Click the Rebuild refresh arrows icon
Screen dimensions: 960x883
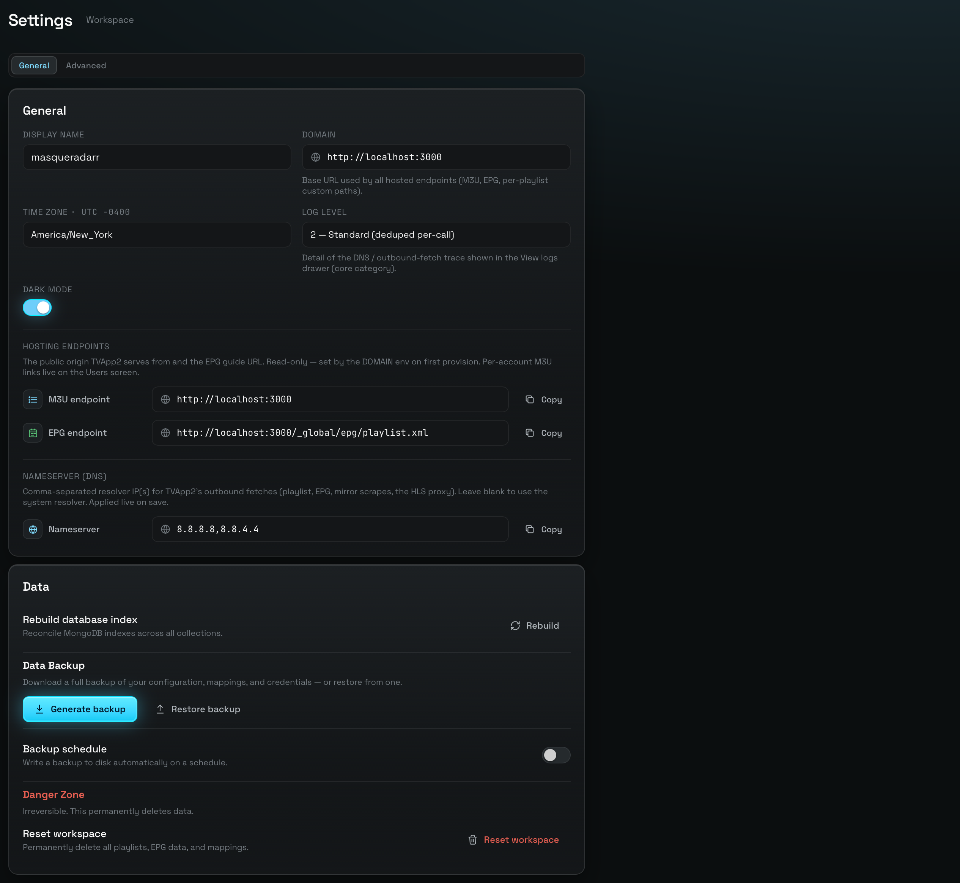coord(515,626)
